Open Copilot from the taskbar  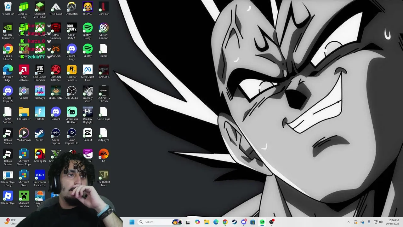tap(197, 222)
